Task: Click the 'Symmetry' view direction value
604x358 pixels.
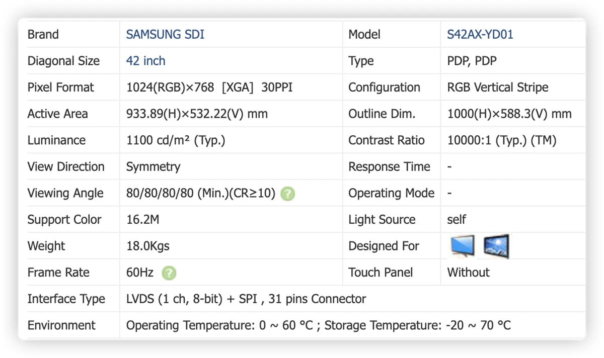Action: click(153, 167)
